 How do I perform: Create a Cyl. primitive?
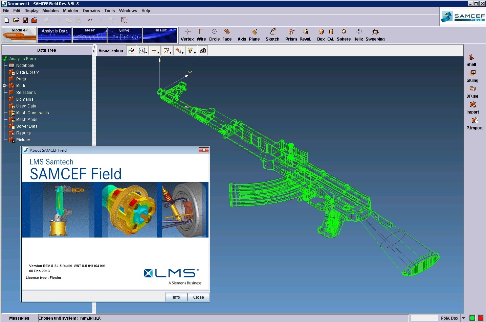[331, 35]
